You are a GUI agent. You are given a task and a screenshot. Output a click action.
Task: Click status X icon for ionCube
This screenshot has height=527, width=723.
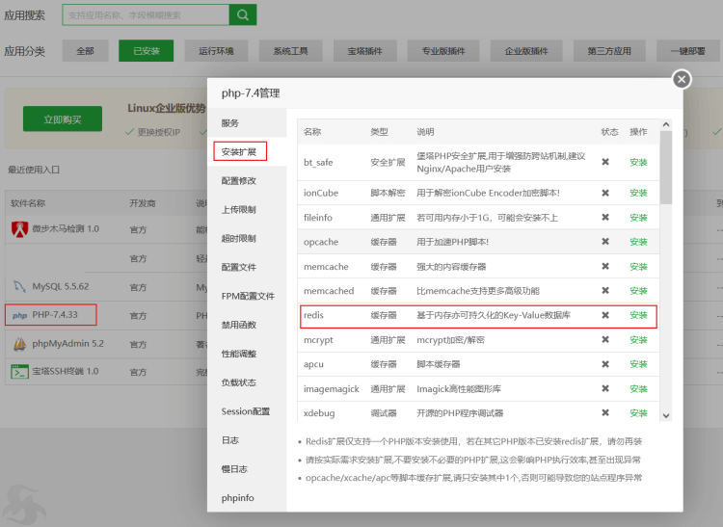point(605,193)
